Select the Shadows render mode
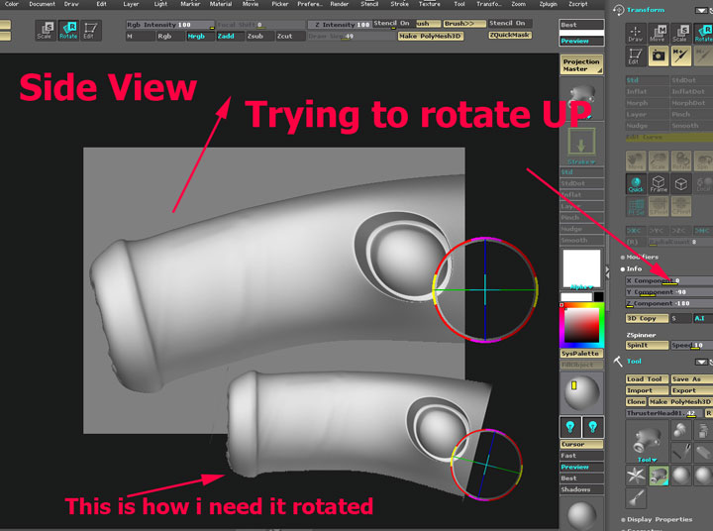Screen dimensions: 713x531 pyautogui.click(x=581, y=489)
